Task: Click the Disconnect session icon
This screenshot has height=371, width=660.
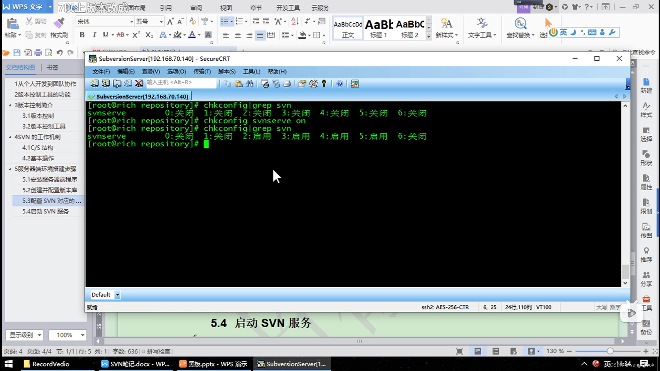Action: (x=139, y=83)
